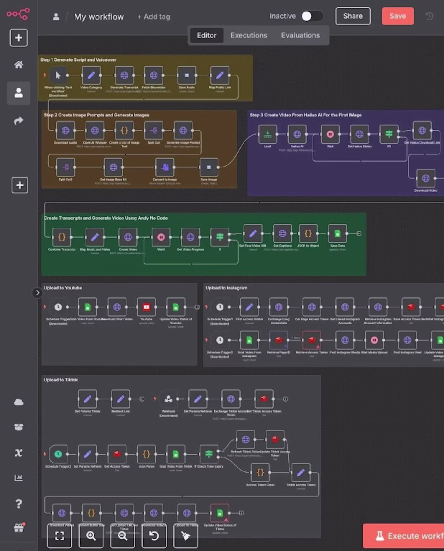Viewport: 444px width, 551px height.
Task: Open the home icon in the sidebar
Action: click(x=19, y=65)
